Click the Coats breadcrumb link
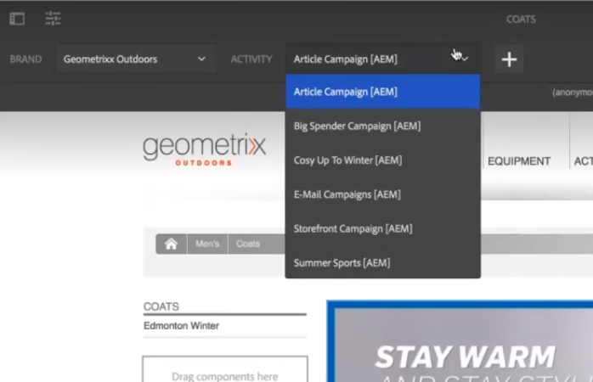Screen dimensions: 593x382 tap(248, 244)
